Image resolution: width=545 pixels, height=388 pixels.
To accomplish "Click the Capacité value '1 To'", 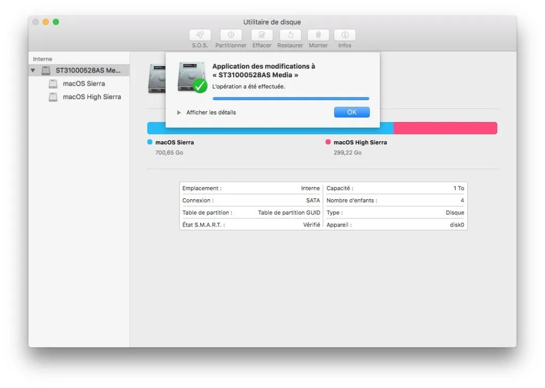I will coord(458,188).
